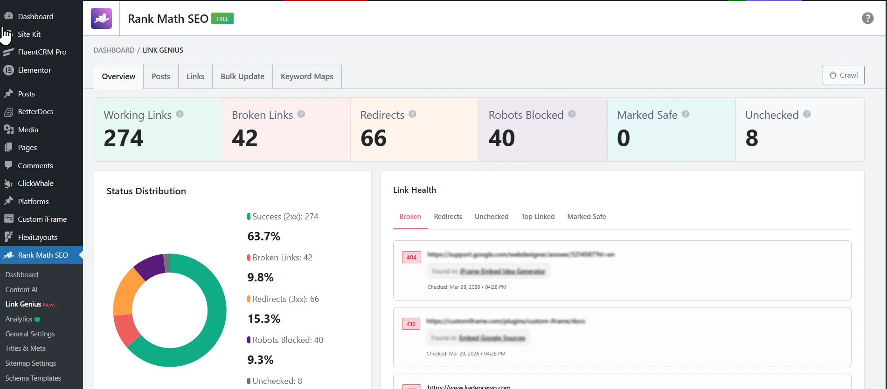Open Site Kit in sidebar

point(29,34)
